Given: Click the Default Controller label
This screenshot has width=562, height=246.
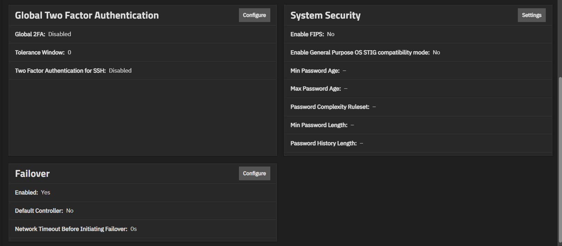Looking at the screenshot, I should coord(39,211).
